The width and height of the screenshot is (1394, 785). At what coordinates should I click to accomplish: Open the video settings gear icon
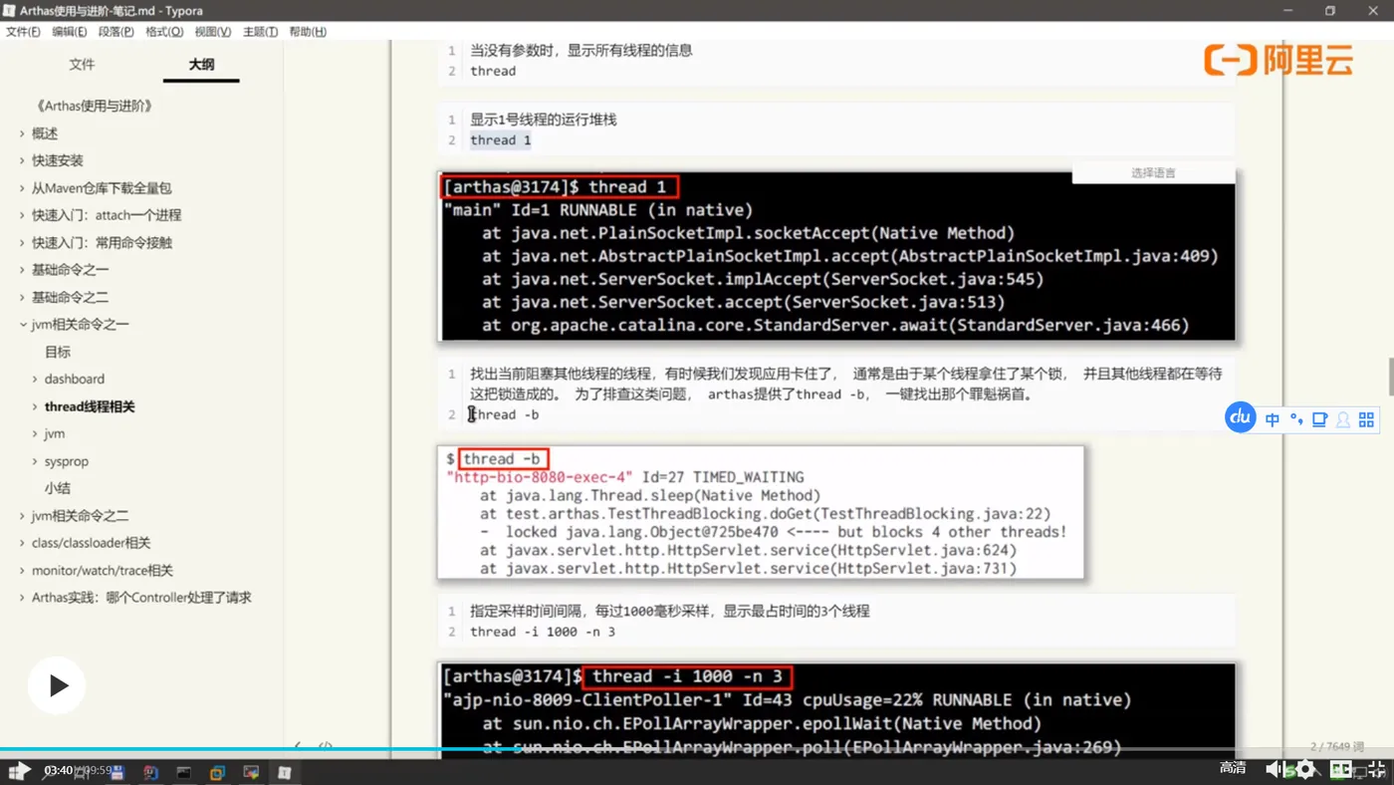coord(1305,769)
